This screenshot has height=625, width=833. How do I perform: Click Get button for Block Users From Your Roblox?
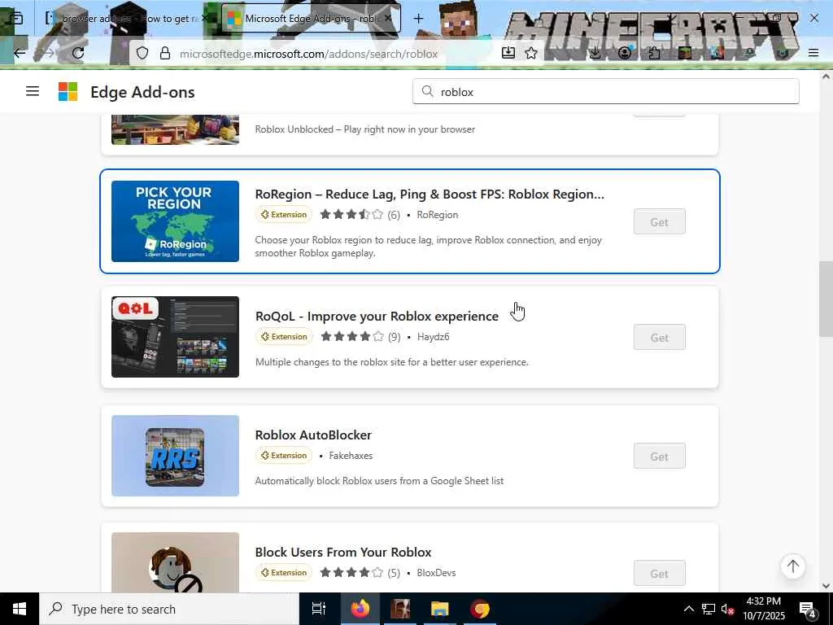point(659,574)
